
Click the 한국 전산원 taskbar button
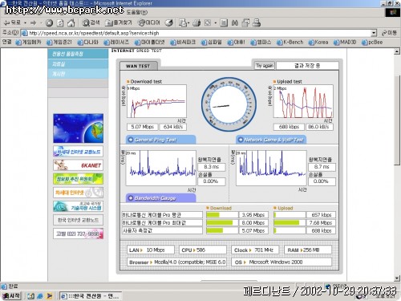click(91, 296)
